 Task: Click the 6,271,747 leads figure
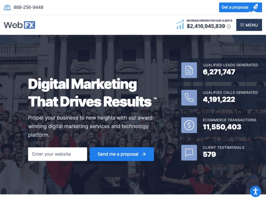(x=219, y=72)
